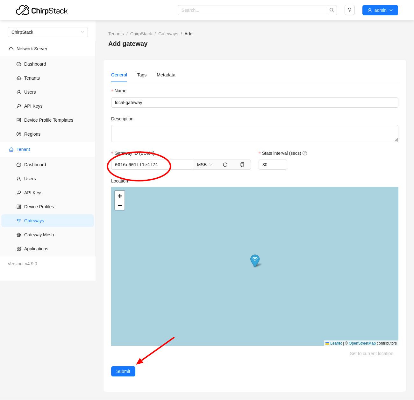Switch to the Metadata tab
The height and width of the screenshot is (400, 414).
[x=166, y=75]
